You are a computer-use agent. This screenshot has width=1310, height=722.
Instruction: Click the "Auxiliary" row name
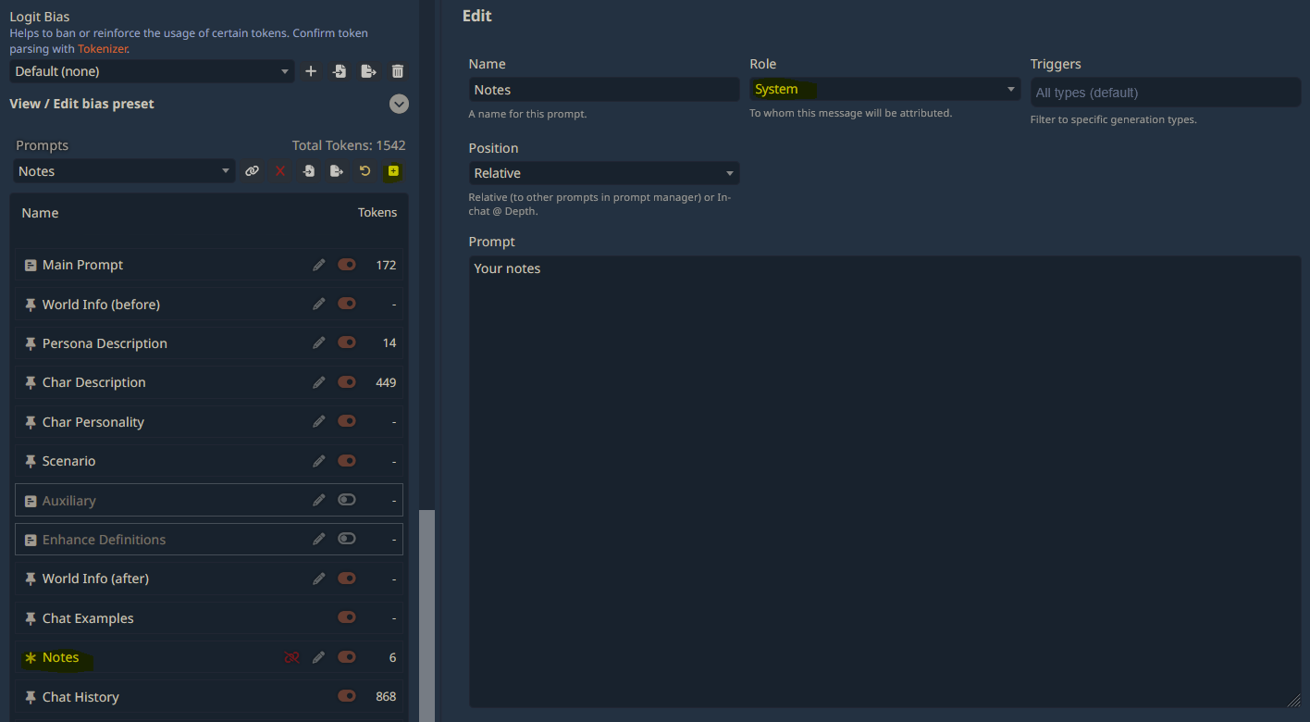click(68, 501)
